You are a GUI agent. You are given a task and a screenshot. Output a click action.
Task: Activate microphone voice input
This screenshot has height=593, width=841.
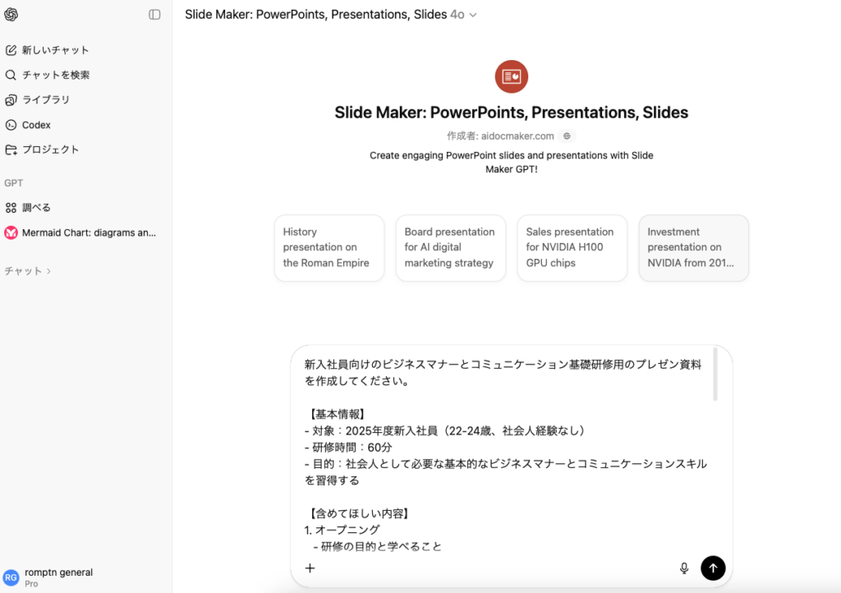684,568
